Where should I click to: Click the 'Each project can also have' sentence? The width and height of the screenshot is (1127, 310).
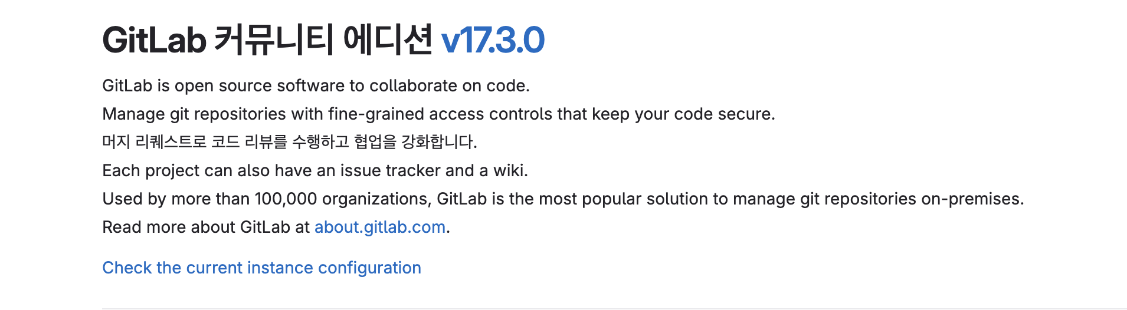coord(315,171)
